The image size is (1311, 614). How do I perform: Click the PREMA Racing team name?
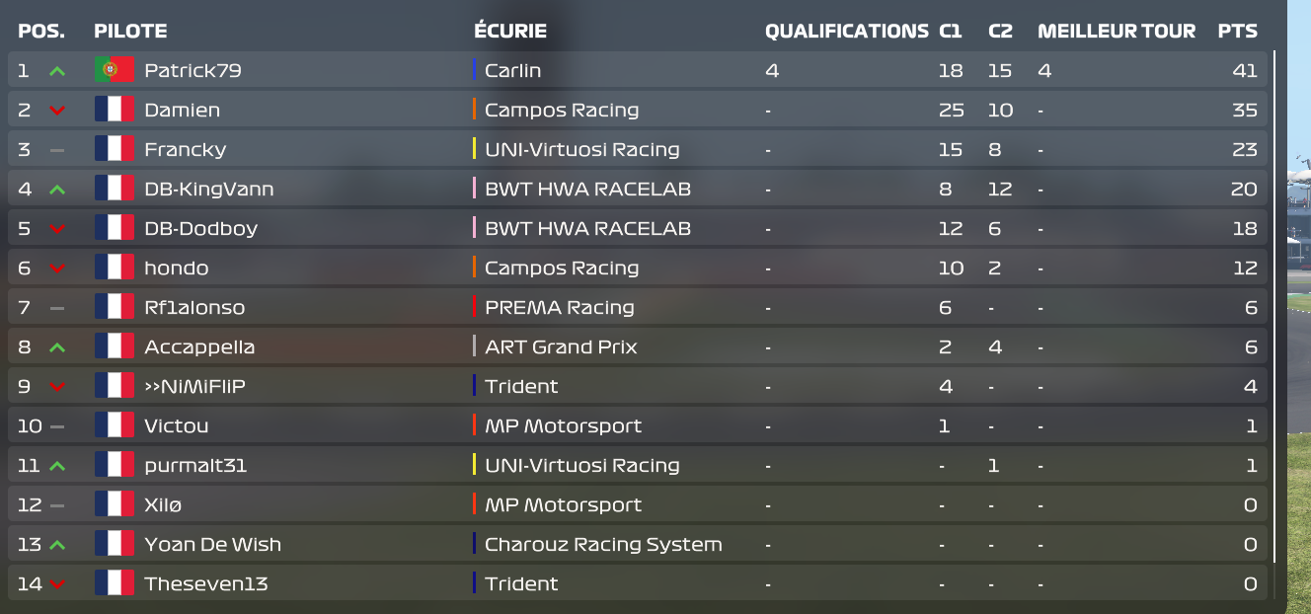pyautogui.click(x=560, y=307)
